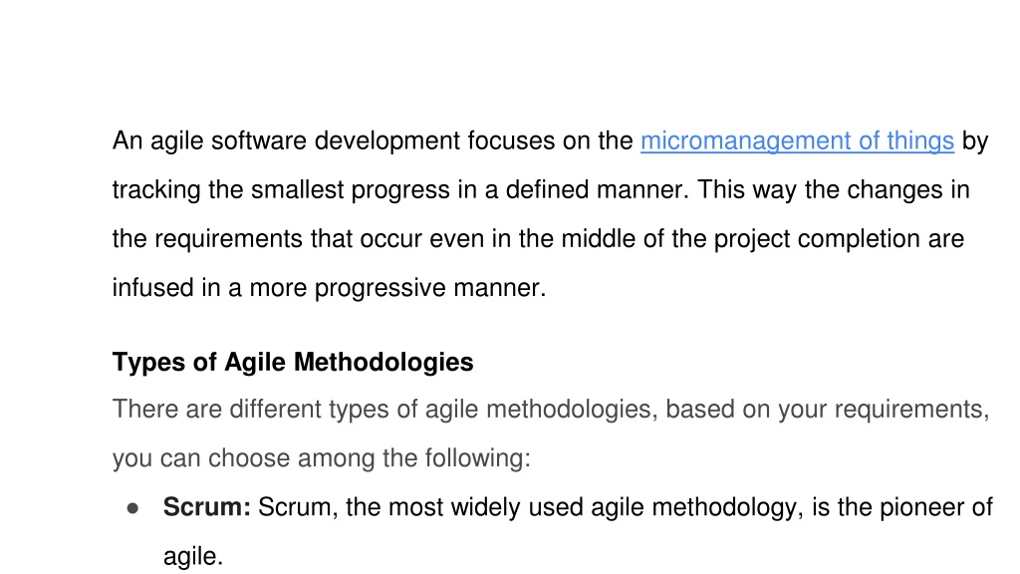Screen dimensions: 1020x574
Task: Click the bold 'Scrum:' label
Action: tap(207, 507)
